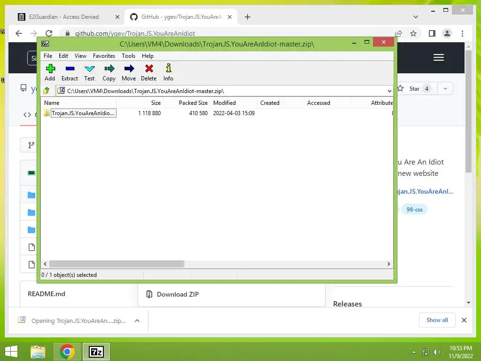Click the horizontal scrollbar right arrow
The height and width of the screenshot is (361, 481).
388,264
